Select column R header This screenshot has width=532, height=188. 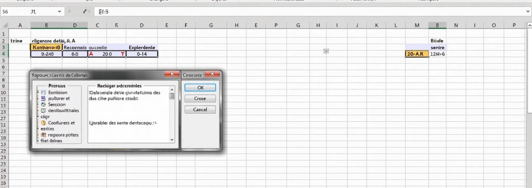(x=116, y=25)
